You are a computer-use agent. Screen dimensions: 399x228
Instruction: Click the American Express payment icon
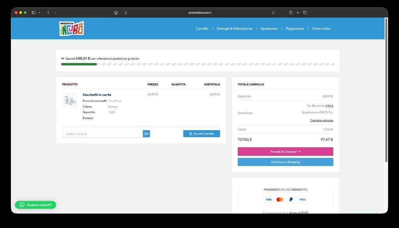coord(302,200)
